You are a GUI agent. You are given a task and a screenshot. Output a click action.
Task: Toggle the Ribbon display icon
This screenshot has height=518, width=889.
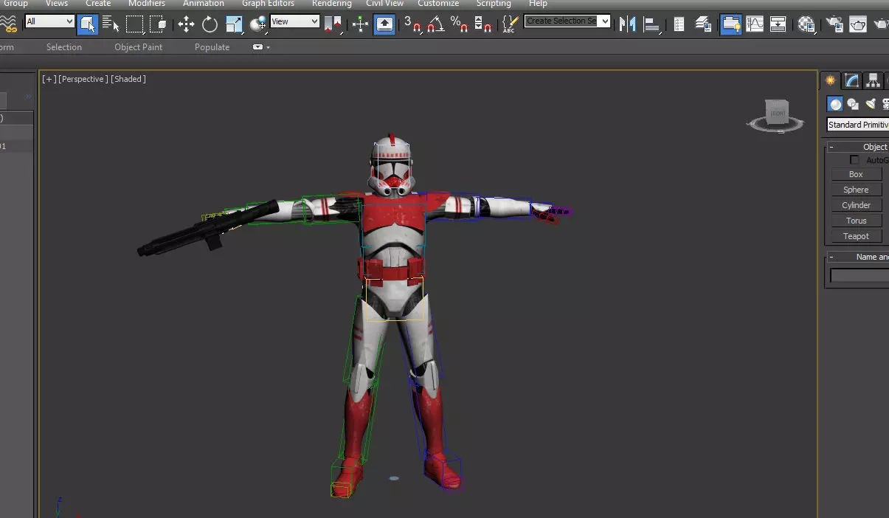731,24
